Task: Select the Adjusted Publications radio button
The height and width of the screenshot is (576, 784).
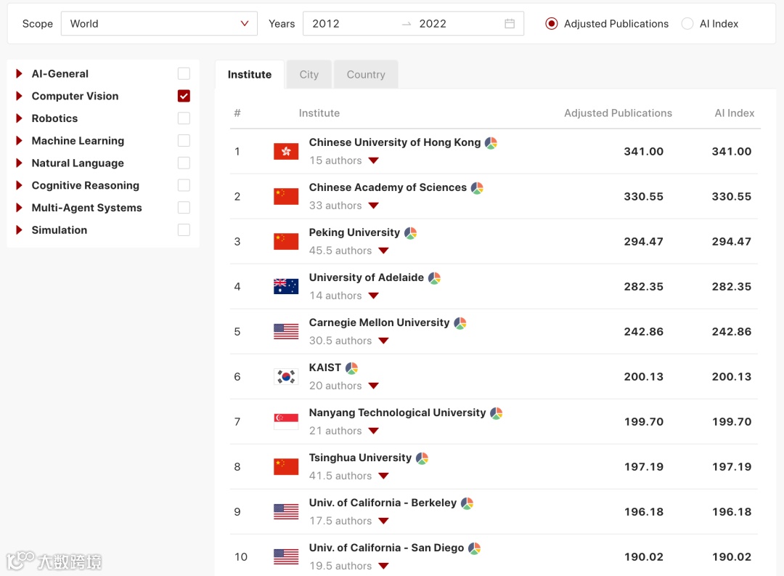Action: [x=552, y=23]
